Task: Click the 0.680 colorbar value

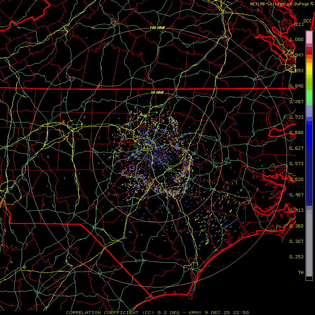Action: (296, 133)
